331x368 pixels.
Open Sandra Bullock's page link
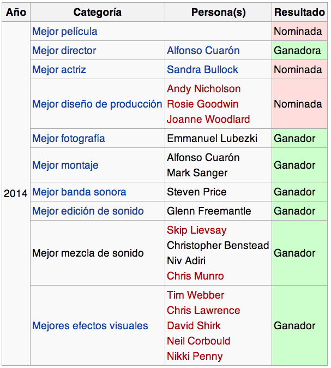(x=202, y=70)
